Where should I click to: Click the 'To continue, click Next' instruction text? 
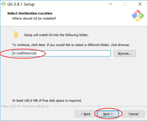pos(71,45)
